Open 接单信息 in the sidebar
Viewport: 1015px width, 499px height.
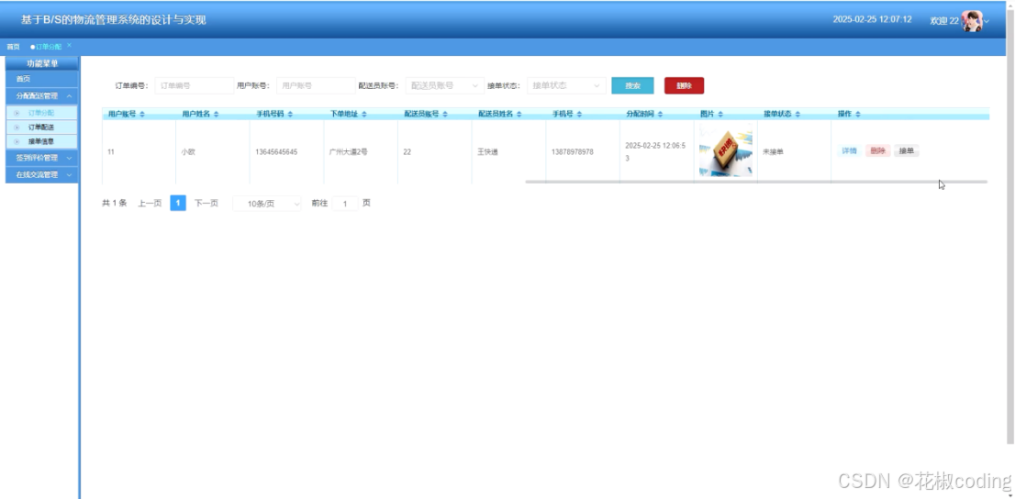[41, 141]
